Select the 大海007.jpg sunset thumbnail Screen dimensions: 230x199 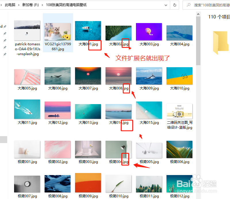point(88,76)
